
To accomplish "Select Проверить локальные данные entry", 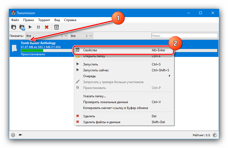I will (124, 102).
